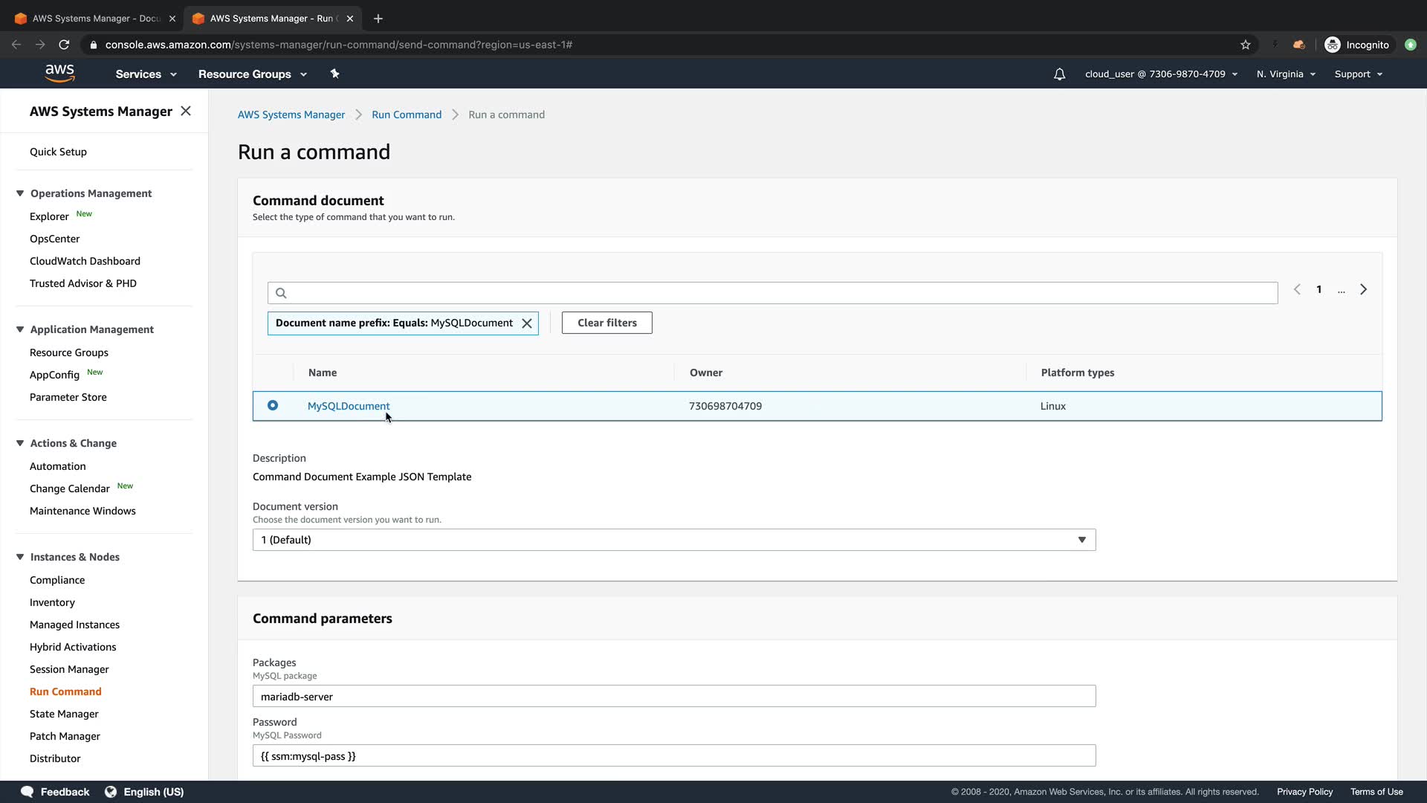Click the Feedback speech bubble icon
The image size is (1427, 803).
(x=27, y=792)
